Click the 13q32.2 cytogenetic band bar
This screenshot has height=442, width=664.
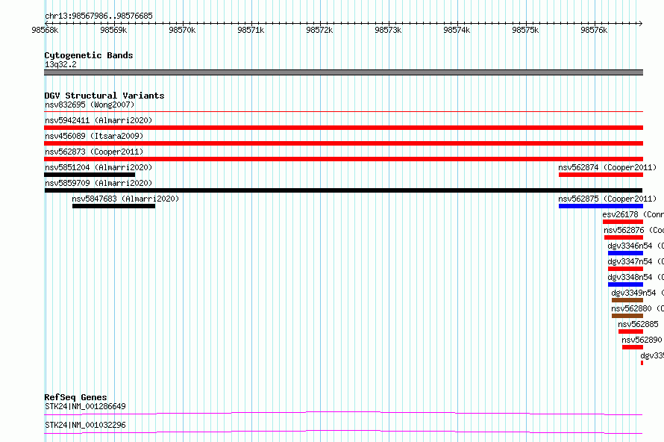343,72
